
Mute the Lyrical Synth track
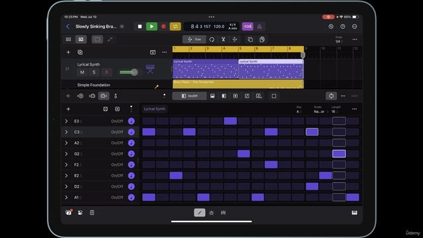coord(82,72)
